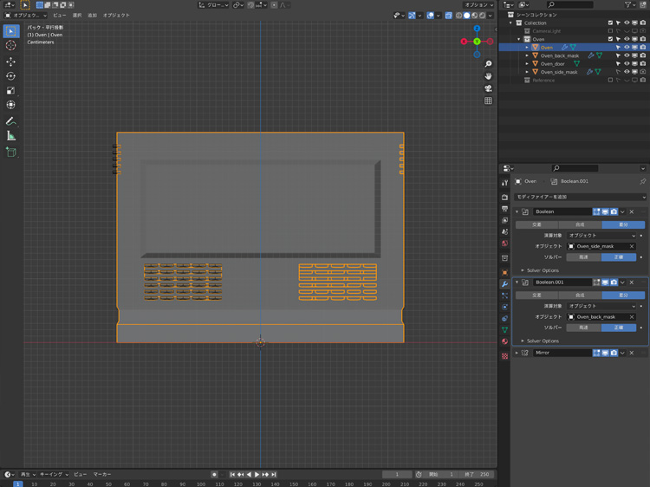Set the first Boolean operation to 交差
The height and width of the screenshot is (487, 650).
click(536, 224)
